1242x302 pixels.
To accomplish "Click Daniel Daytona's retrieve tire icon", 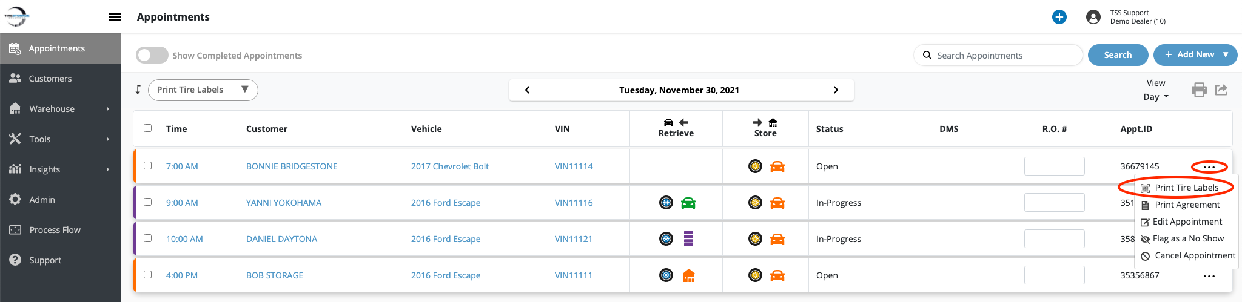I will (x=666, y=239).
